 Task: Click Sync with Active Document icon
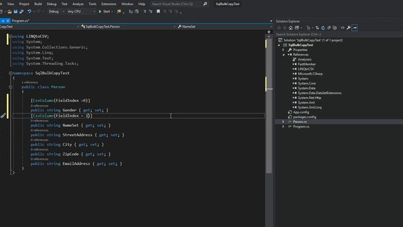(x=317, y=28)
